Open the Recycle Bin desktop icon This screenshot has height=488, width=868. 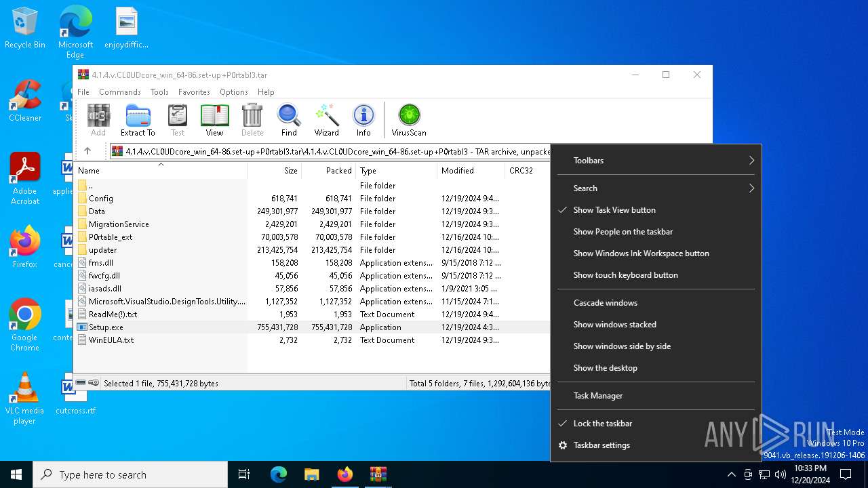coord(25,28)
